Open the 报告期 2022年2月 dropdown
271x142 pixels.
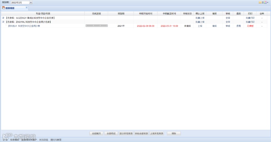[x=31, y=2]
